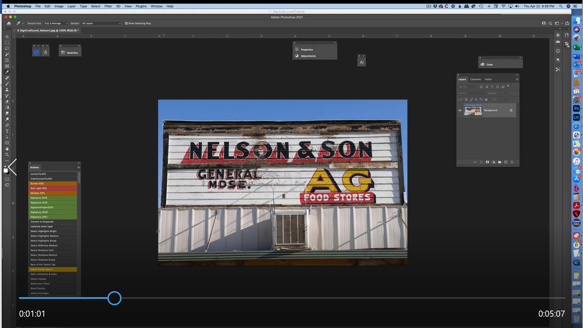
Task: Switch to the Channels tab
Action: [476, 79]
